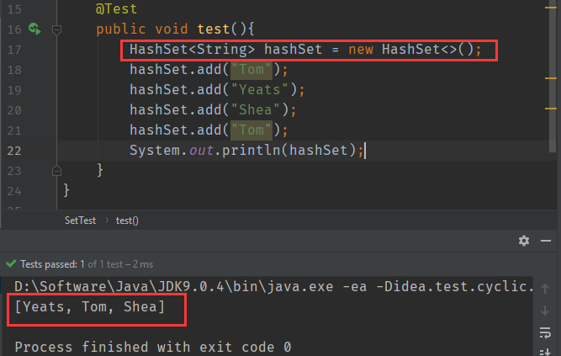
Task: Click the console output [Yeats, Tom, Shea]
Action: pyautogui.click(x=90, y=307)
